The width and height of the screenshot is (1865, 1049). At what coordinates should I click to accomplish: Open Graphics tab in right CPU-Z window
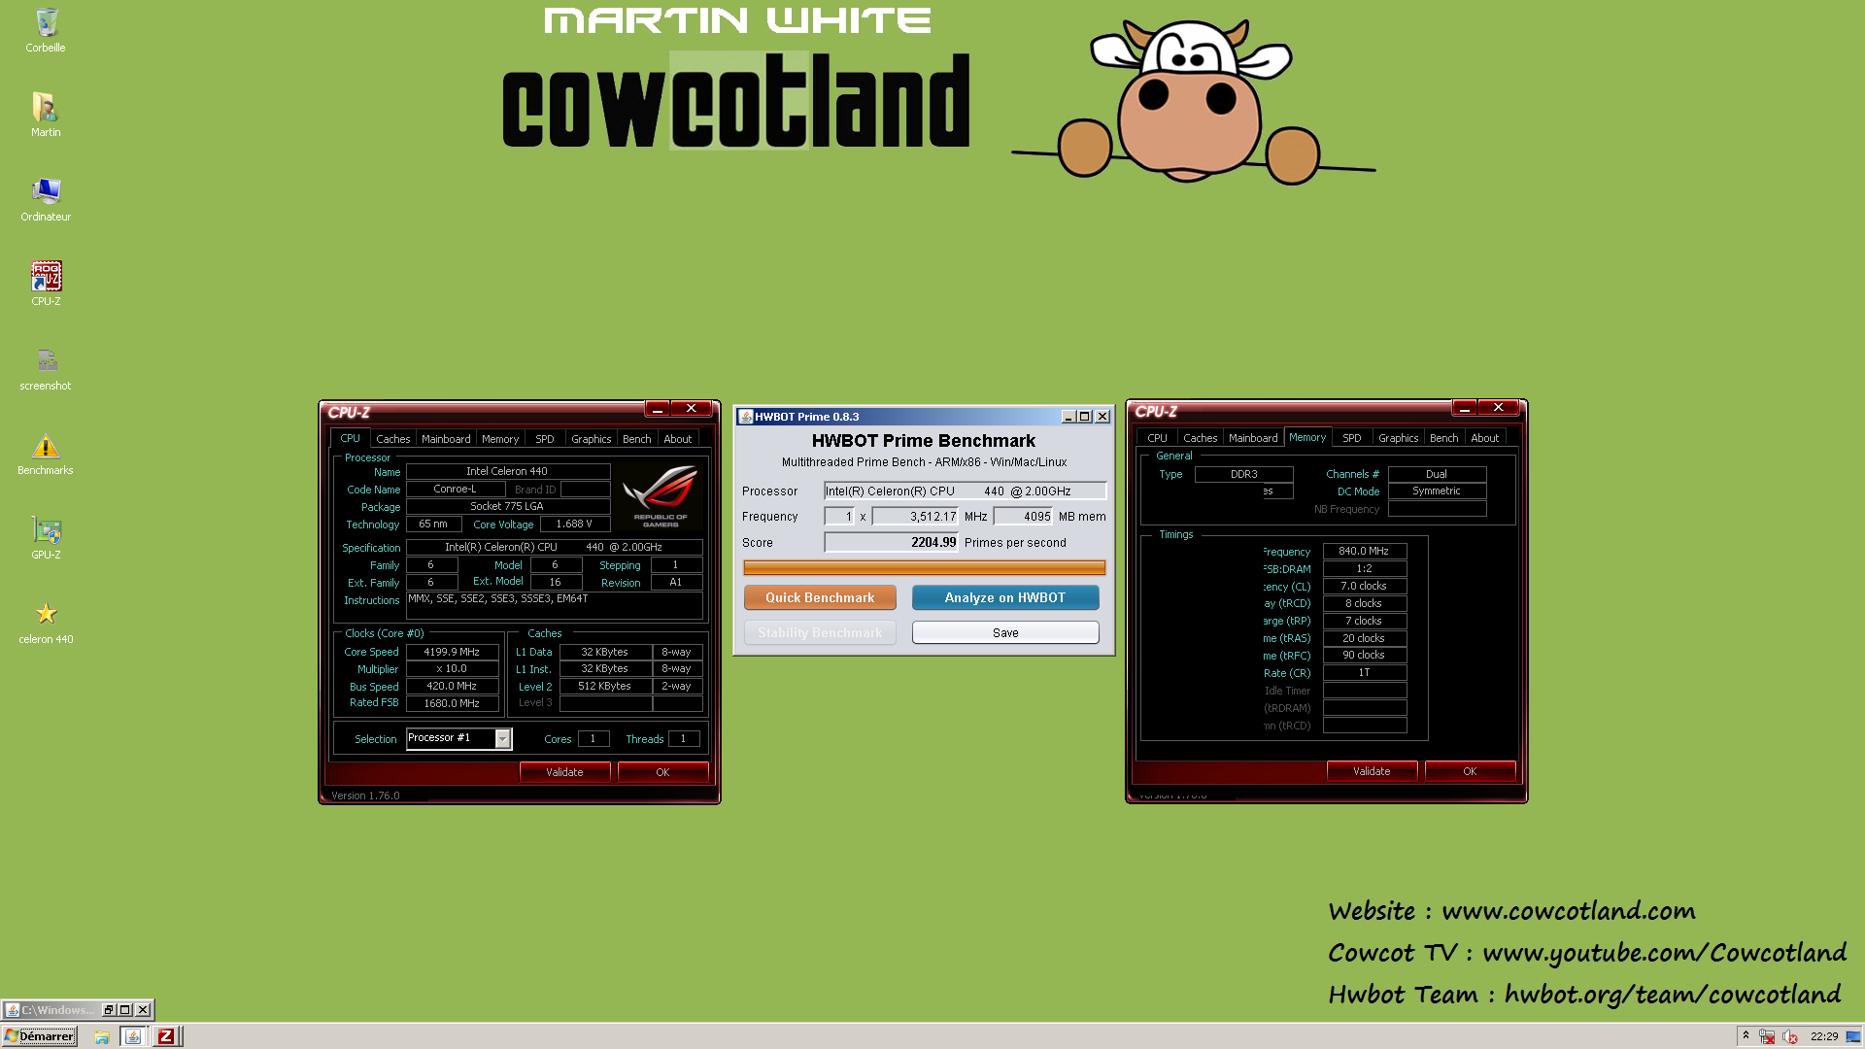[1398, 438]
